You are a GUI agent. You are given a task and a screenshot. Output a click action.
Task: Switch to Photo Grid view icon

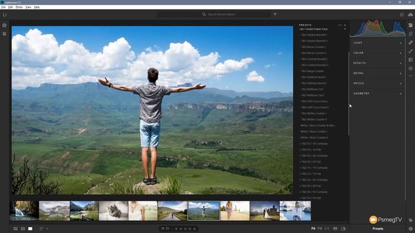pos(16,228)
